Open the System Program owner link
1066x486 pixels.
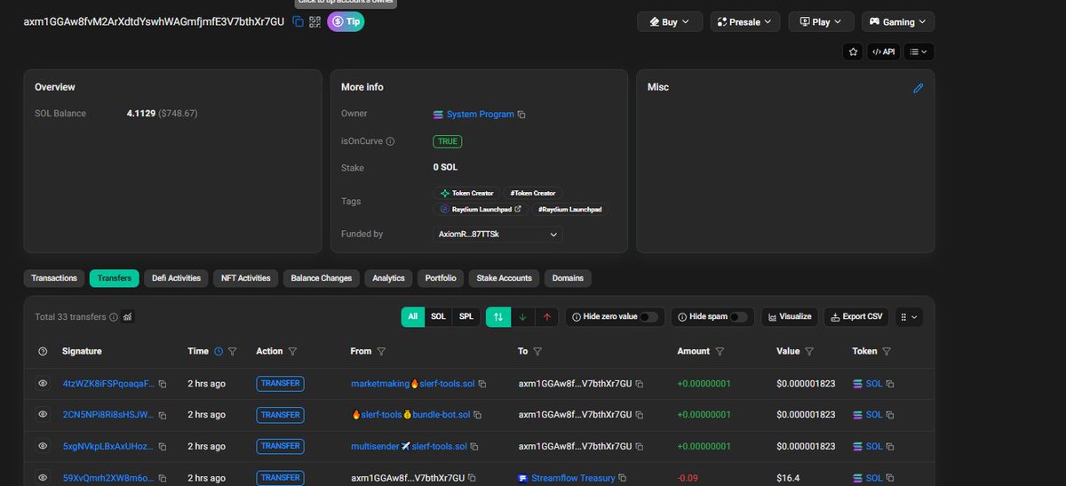pos(480,115)
